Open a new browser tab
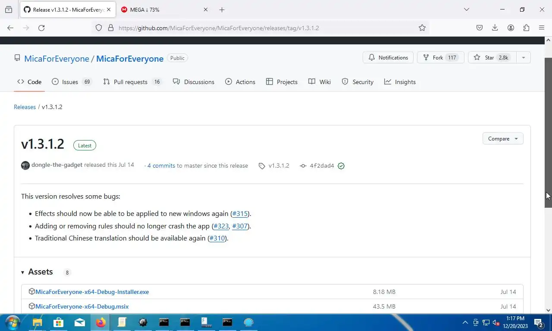 [222, 9]
